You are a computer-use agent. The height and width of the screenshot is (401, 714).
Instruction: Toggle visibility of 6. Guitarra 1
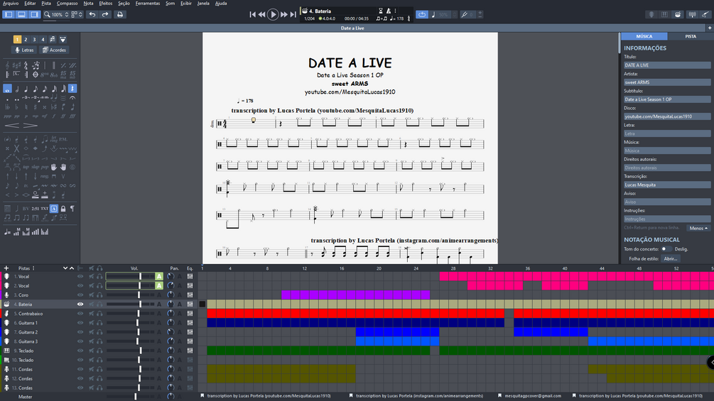point(80,323)
